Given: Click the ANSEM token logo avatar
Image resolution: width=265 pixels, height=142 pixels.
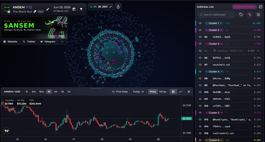Looking at the screenshot, I should click(x=7, y=9).
